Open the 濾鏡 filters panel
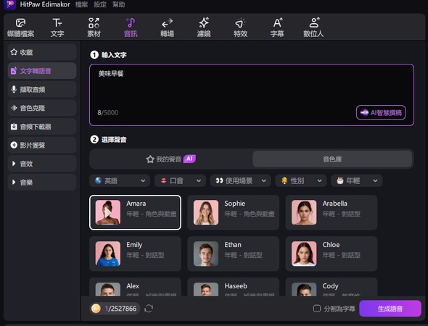 204,28
